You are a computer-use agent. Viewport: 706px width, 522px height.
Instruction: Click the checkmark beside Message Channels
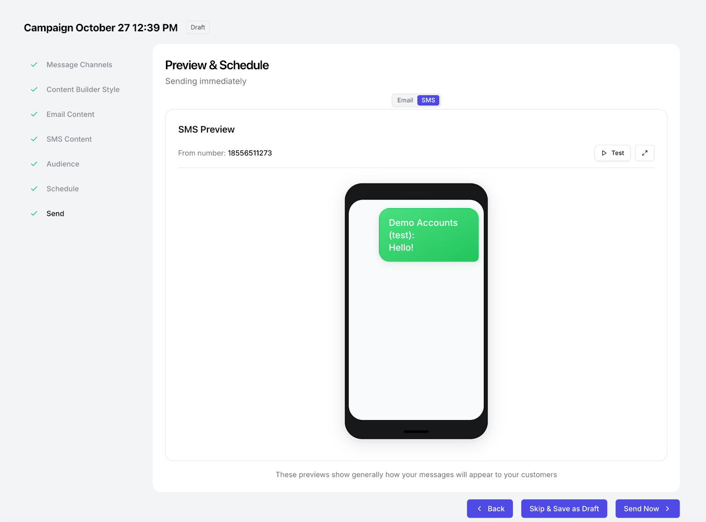[34, 64]
